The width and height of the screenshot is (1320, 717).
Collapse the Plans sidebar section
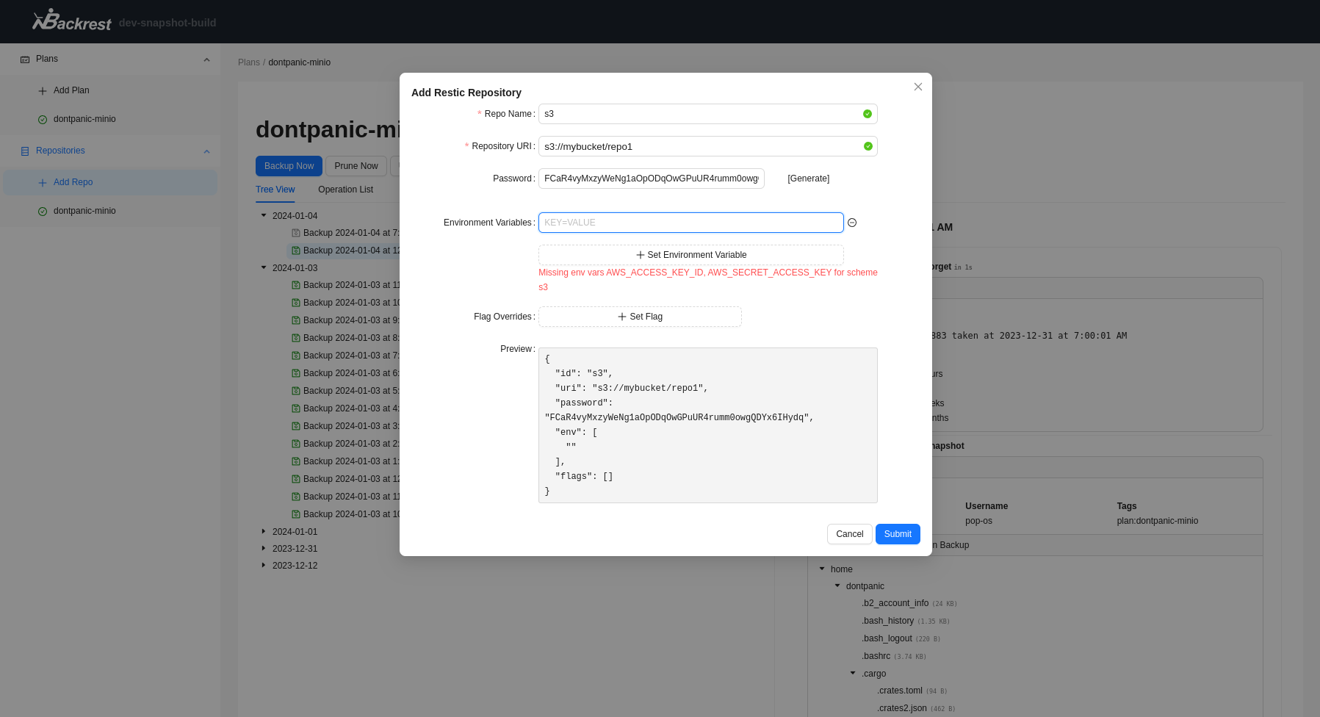tap(206, 60)
